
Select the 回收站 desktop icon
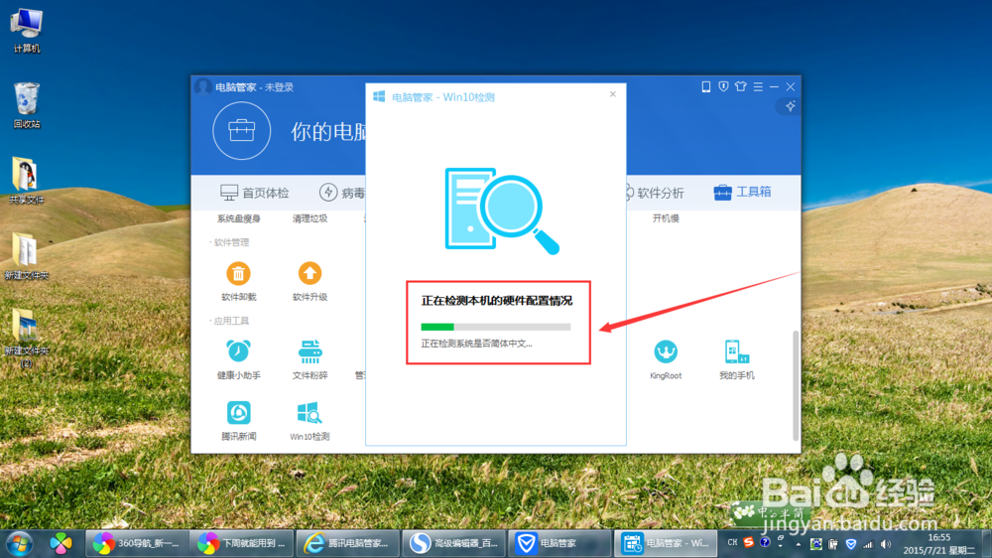click(x=27, y=105)
